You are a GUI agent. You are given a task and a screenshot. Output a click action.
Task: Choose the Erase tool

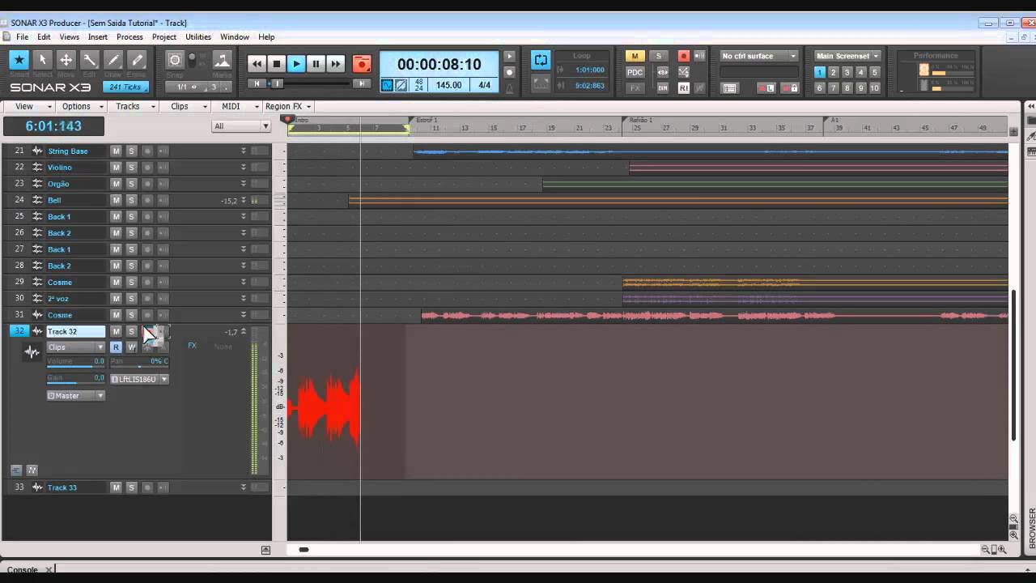(137, 60)
